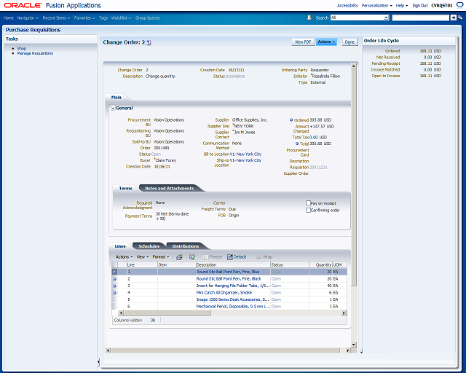Image resolution: width=466 pixels, height=373 pixels.
Task: Open the Watchlist dropdown
Action: (x=121, y=17)
